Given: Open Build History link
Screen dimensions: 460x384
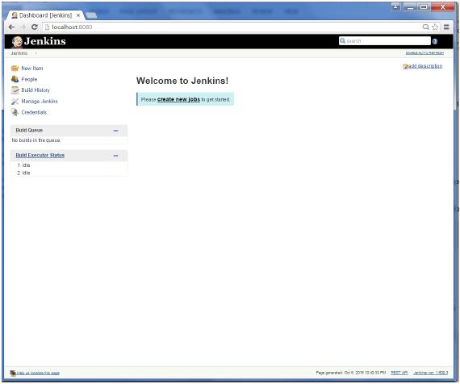Looking at the screenshot, I should (36, 90).
